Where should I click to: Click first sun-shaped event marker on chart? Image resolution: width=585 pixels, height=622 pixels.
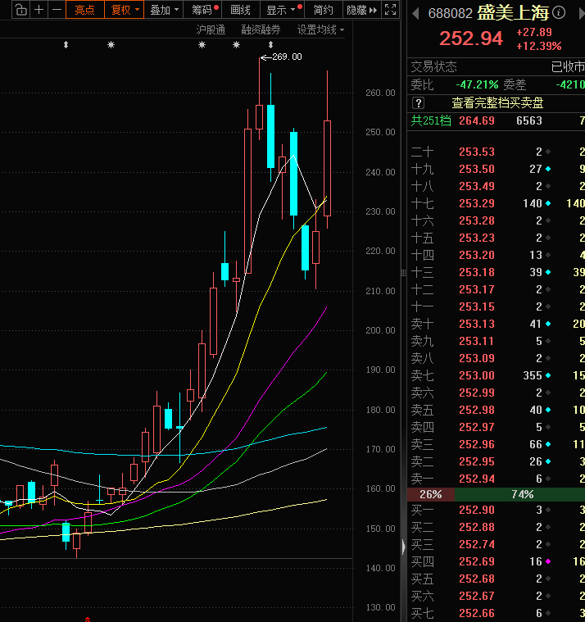point(111,45)
